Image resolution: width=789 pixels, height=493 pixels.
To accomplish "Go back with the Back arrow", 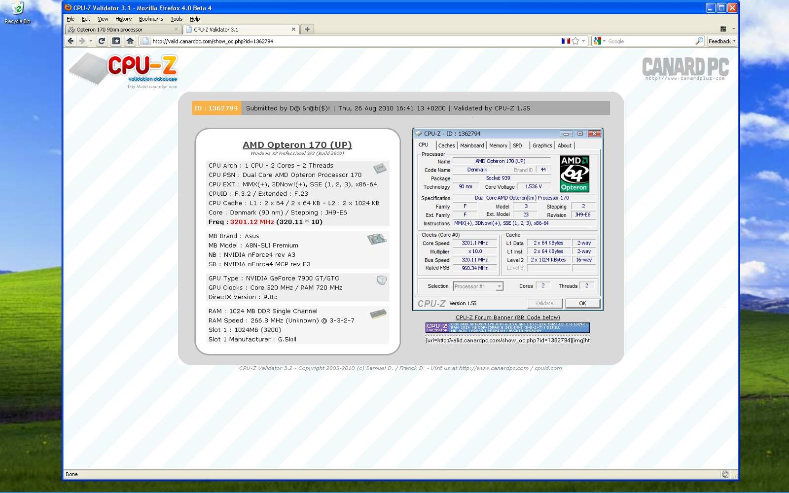I will 71,41.
